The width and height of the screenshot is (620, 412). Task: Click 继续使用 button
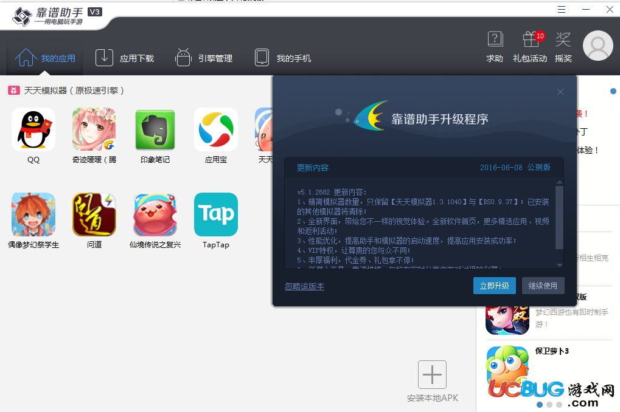(543, 286)
